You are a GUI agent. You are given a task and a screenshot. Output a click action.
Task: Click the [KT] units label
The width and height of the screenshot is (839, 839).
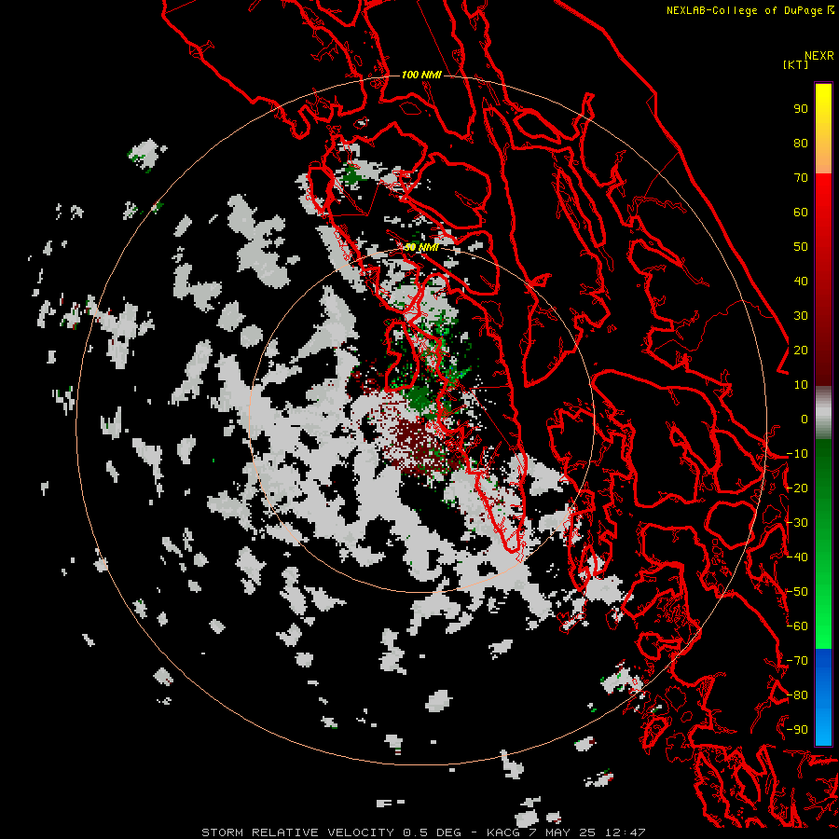(795, 64)
